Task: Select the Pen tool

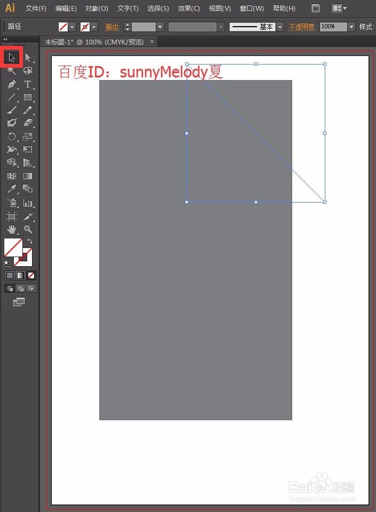Action: (x=12, y=84)
